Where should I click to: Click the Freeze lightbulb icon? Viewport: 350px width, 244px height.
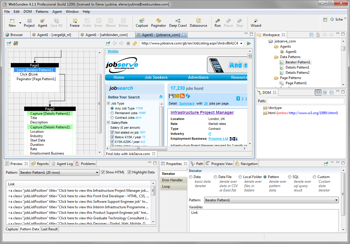75,21
